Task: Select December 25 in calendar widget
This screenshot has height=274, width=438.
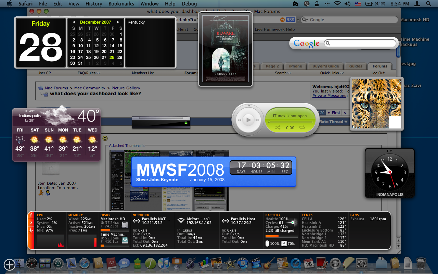Action: (88, 57)
